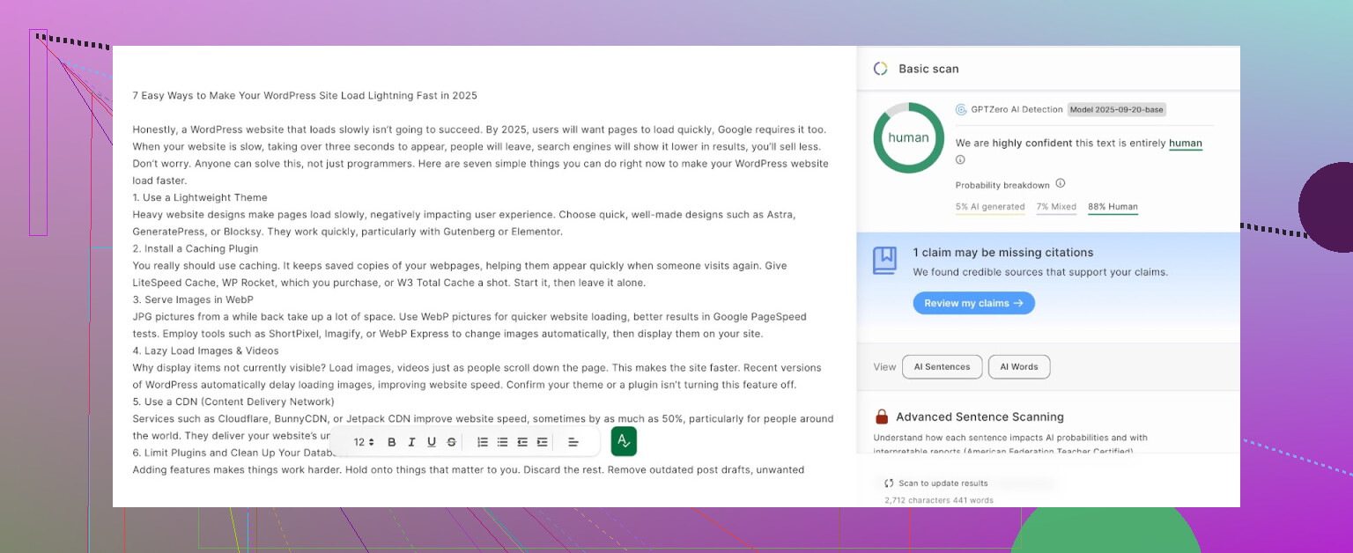
Task: Toggle the AI Words view
Action: [1018, 366]
